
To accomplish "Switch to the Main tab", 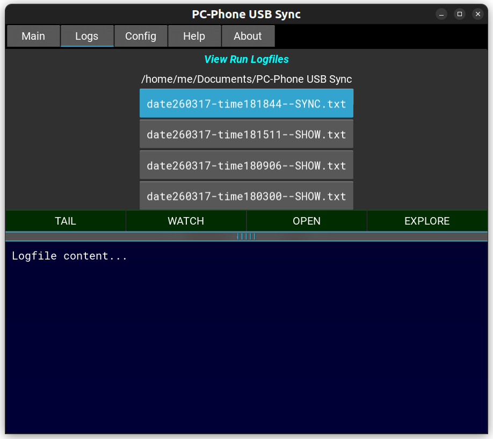I will tap(33, 36).
